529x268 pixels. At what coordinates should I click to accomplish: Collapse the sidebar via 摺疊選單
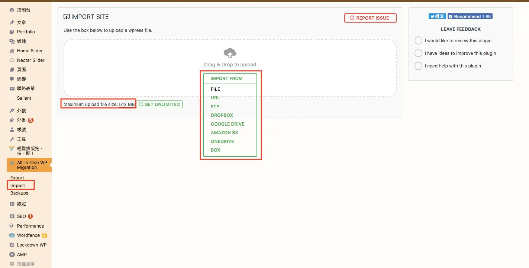(x=22, y=264)
